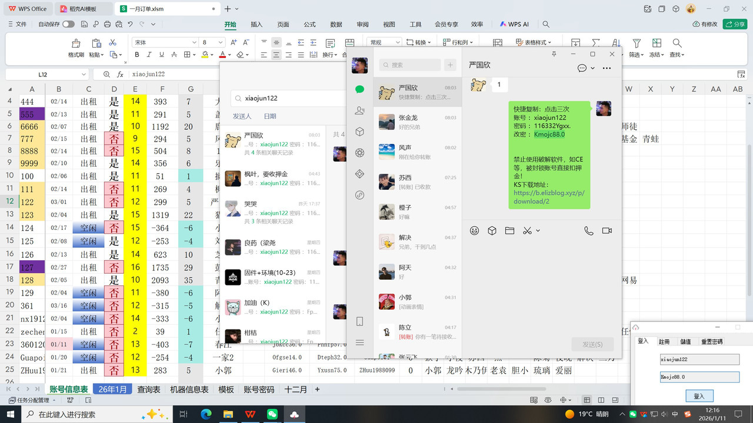Open WeChat Moments shutter icon in sidebar
753x423 pixels.
pos(359,153)
